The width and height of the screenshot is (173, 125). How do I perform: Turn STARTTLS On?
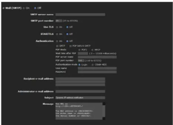[x=57, y=34]
